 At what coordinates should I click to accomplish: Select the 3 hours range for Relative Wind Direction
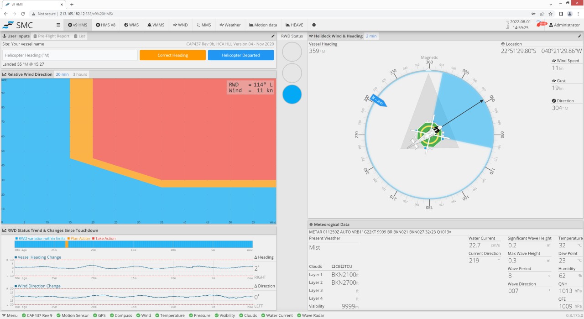coord(80,74)
